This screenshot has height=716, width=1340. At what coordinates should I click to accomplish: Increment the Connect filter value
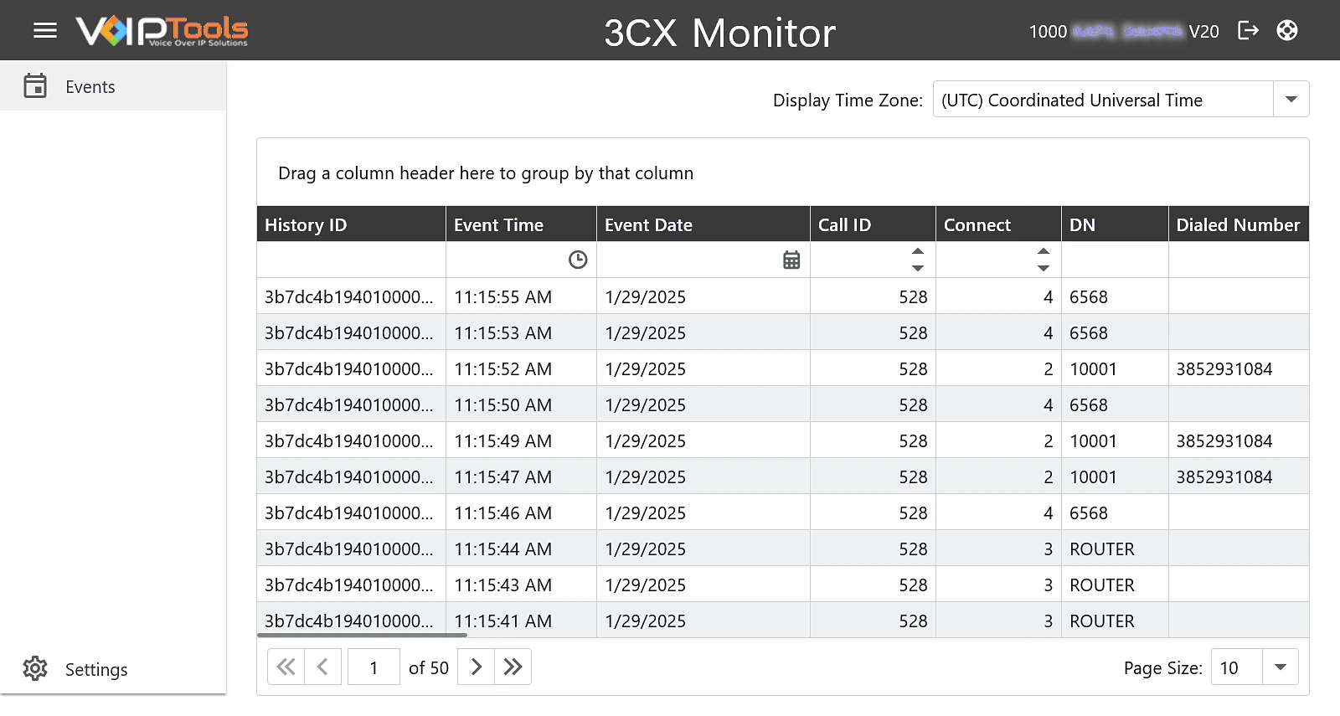[1043, 251]
